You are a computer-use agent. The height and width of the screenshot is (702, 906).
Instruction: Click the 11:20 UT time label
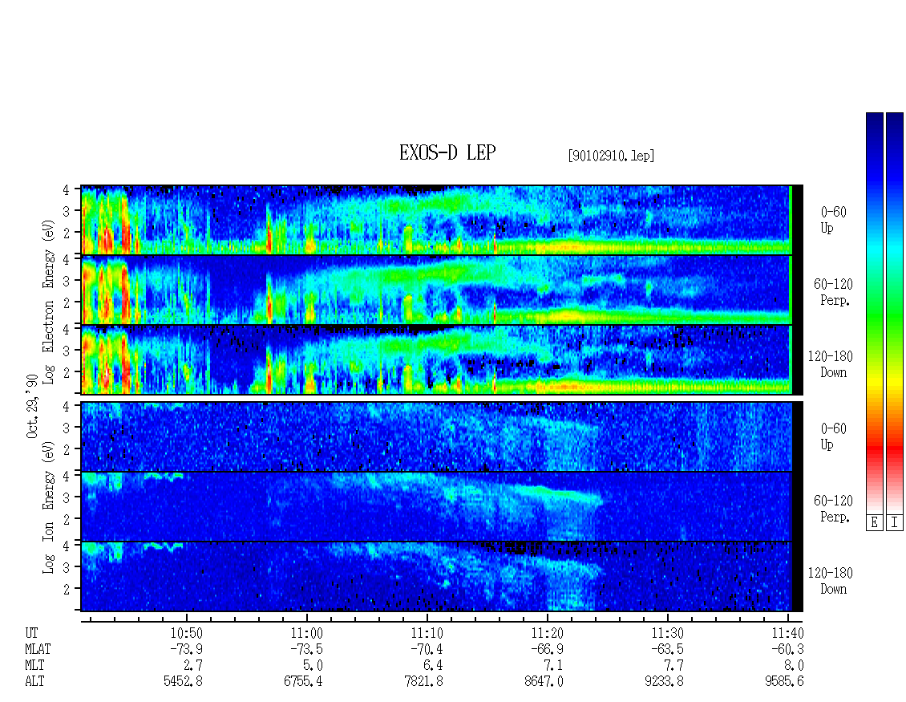[547, 633]
